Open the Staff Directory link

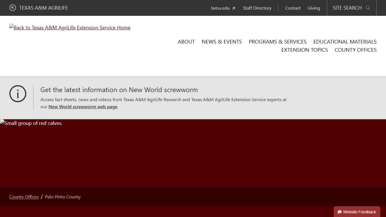257,8
